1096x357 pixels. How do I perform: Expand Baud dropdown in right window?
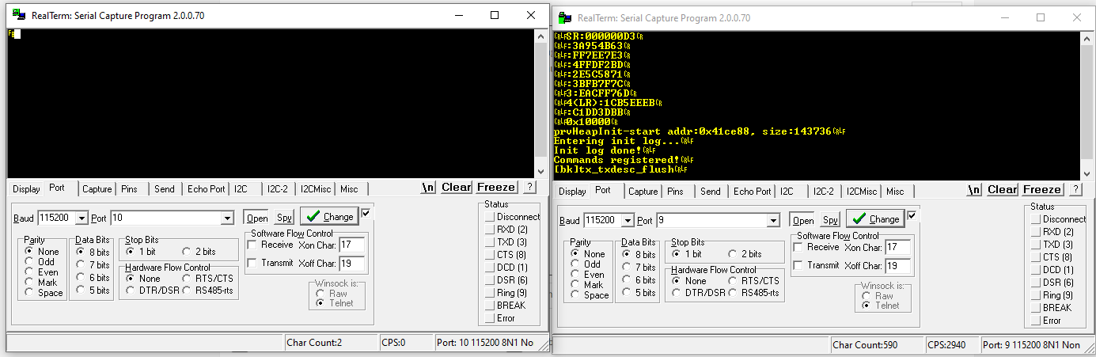[628, 220]
